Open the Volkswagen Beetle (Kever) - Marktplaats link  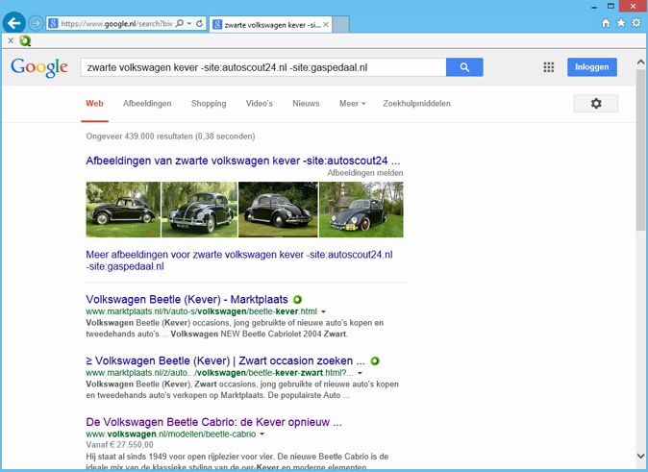point(187,299)
